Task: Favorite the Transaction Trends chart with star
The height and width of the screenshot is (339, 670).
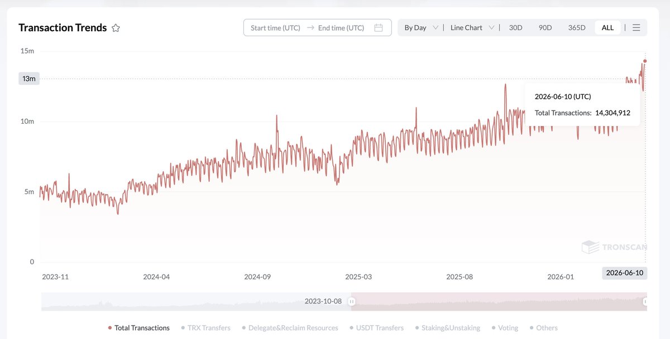Action: tap(116, 28)
